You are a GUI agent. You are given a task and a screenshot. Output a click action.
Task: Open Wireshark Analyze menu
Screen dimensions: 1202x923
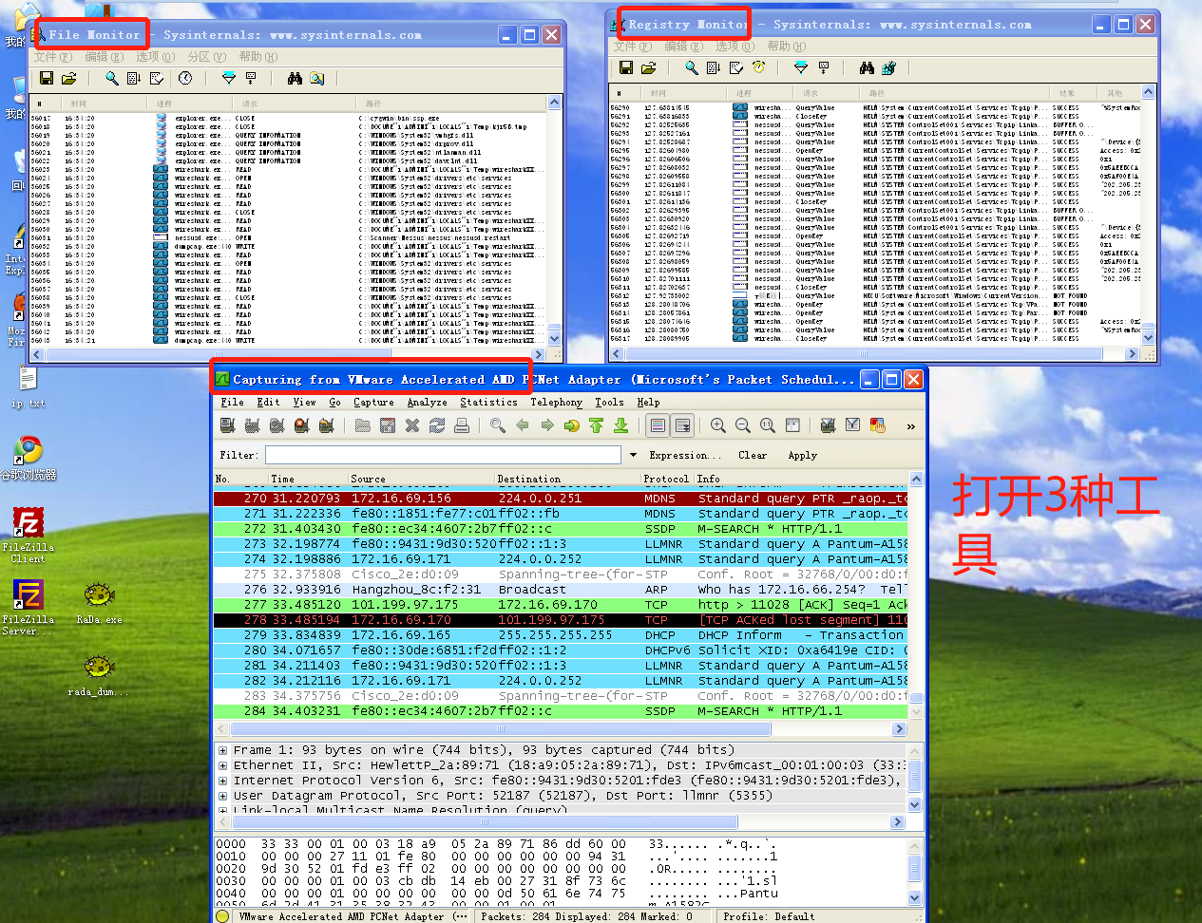(427, 403)
